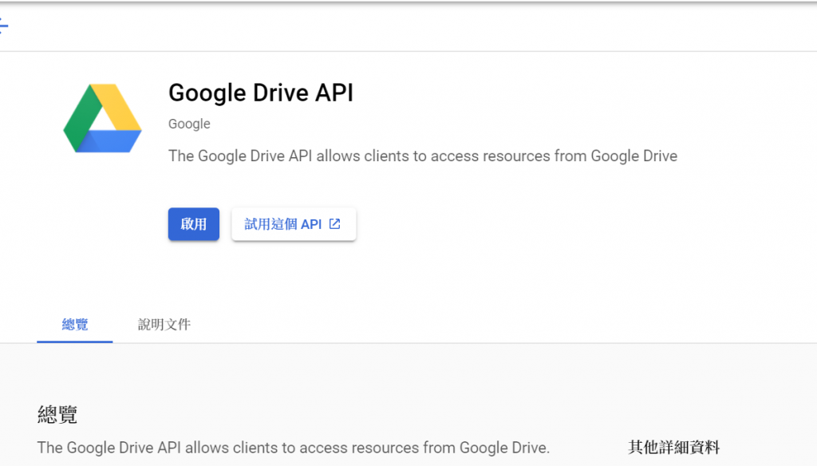
Task: Click the blue 啟用 (Enable) button
Action: pos(193,224)
